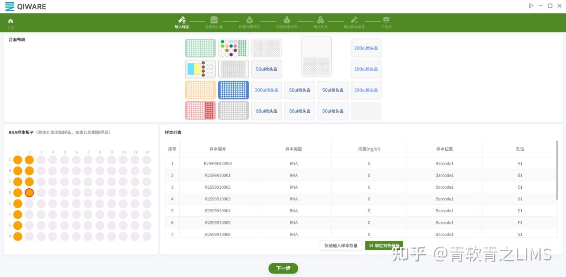Click the 快速输入样本数量 button

pos(341,246)
